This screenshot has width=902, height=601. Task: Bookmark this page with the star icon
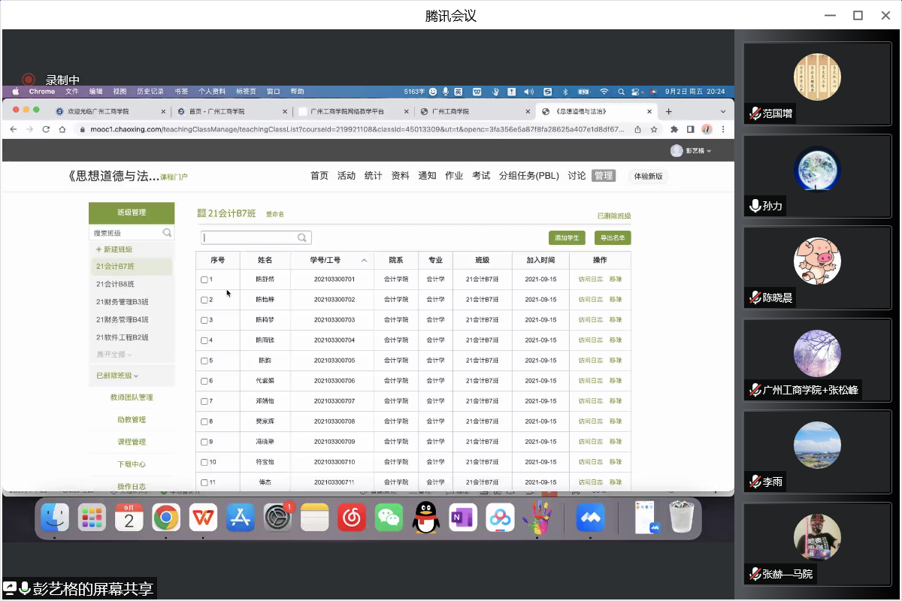[654, 129]
